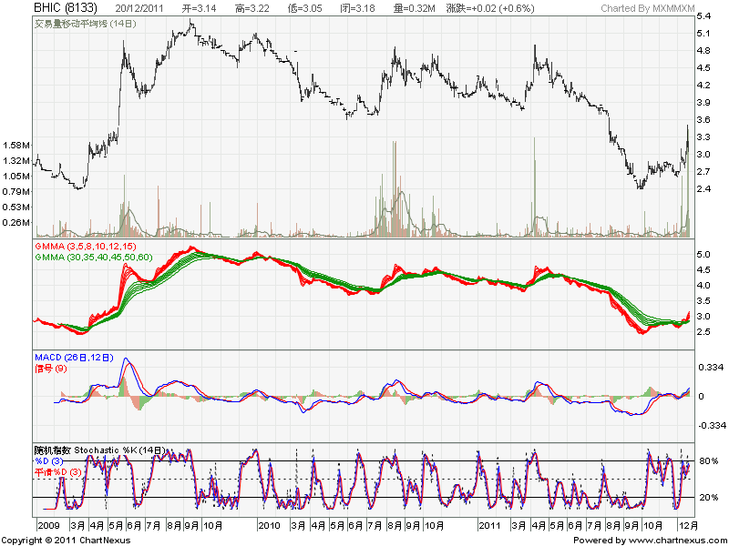Jump to 2009 on the time axis
The image size is (729, 546).
pos(47,526)
